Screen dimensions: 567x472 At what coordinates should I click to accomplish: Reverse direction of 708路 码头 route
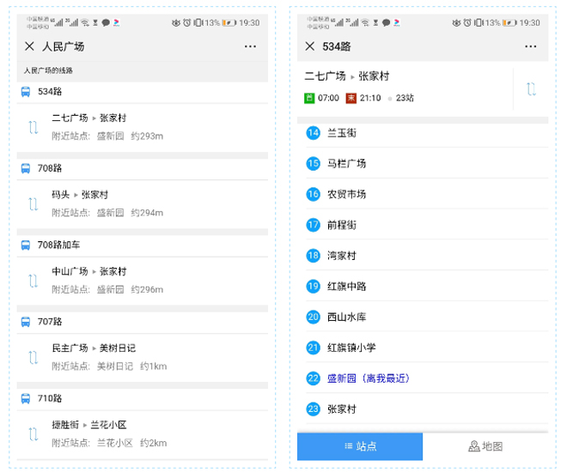34,204
